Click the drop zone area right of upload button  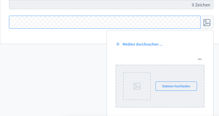tap(201, 86)
